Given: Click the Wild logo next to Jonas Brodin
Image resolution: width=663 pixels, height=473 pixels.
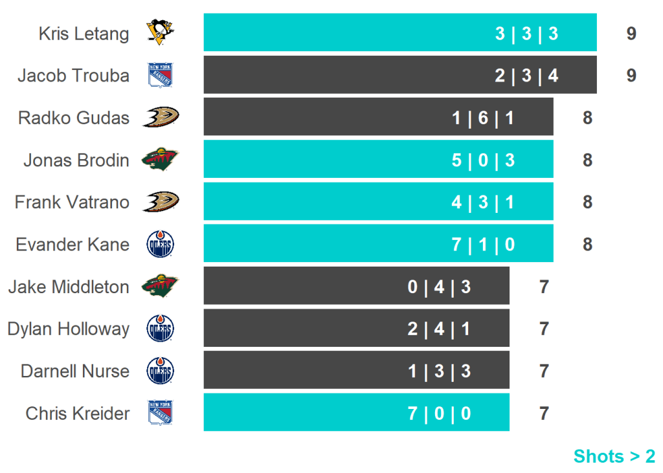Looking at the screenshot, I should [160, 160].
